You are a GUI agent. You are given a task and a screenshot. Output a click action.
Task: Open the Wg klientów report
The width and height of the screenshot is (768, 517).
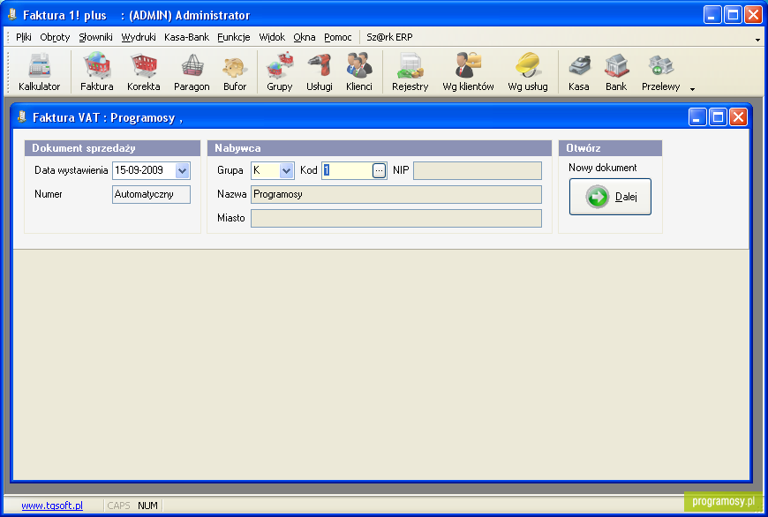[468, 72]
